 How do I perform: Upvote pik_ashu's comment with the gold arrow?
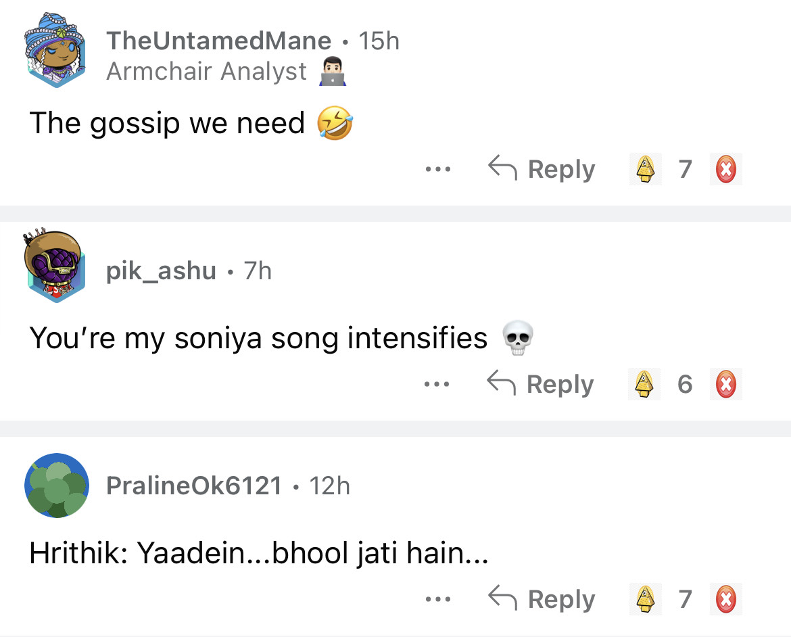click(x=646, y=384)
